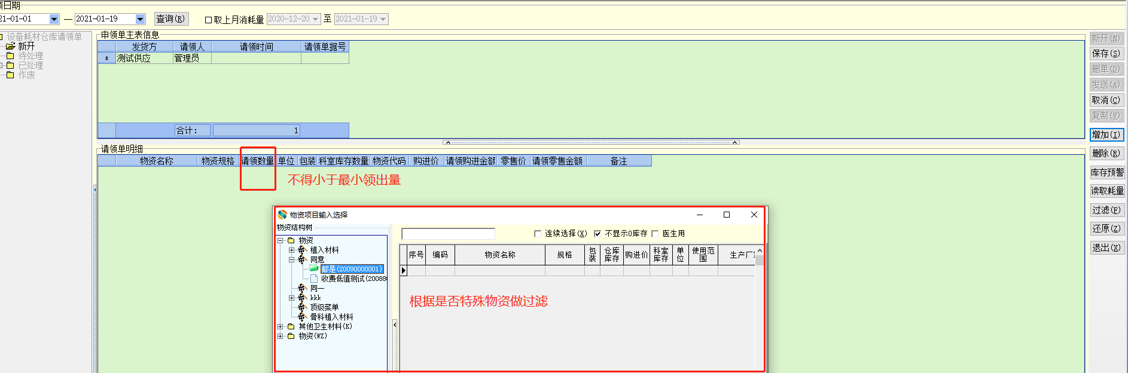
Task: Uncheck 不显示0库存 checkbox
Action: (x=597, y=234)
